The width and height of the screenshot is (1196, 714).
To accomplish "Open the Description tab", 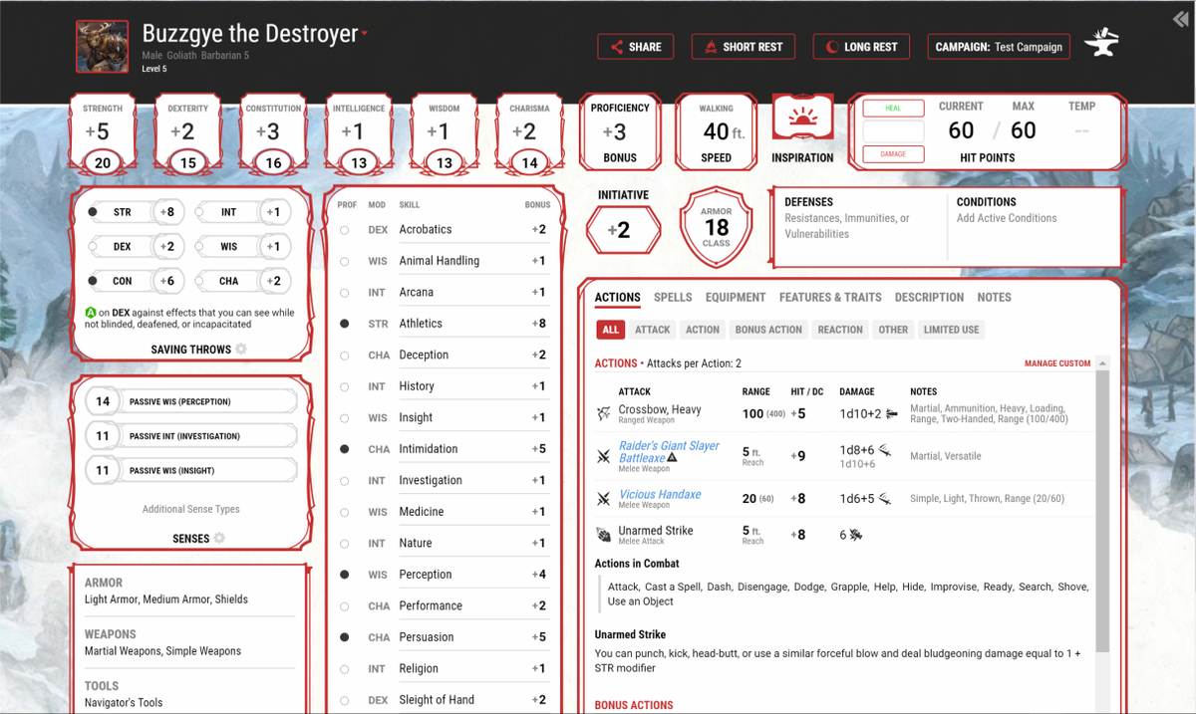I will click(x=929, y=297).
